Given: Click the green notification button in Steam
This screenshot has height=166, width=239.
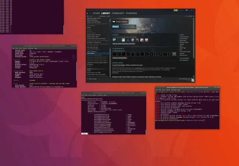Looking at the screenshot, I should [176, 10].
